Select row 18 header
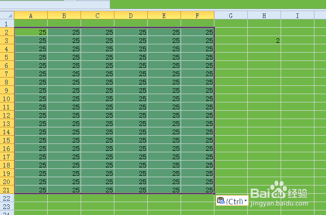The height and width of the screenshot is (215, 326). click(x=7, y=165)
